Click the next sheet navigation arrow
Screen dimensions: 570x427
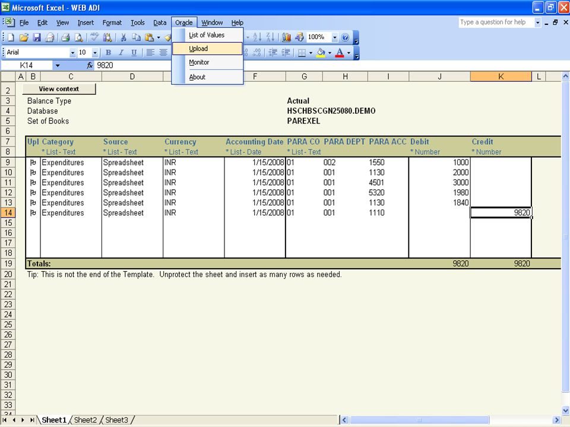(23, 420)
